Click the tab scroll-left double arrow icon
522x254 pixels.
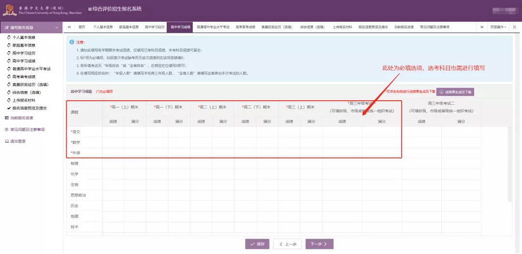point(69,27)
